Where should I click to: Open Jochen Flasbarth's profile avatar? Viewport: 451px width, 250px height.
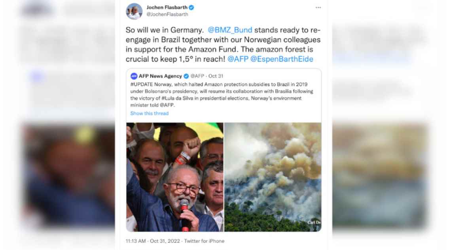coord(134,11)
